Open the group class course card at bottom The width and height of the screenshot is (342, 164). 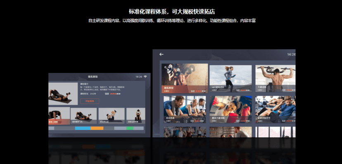(185, 132)
